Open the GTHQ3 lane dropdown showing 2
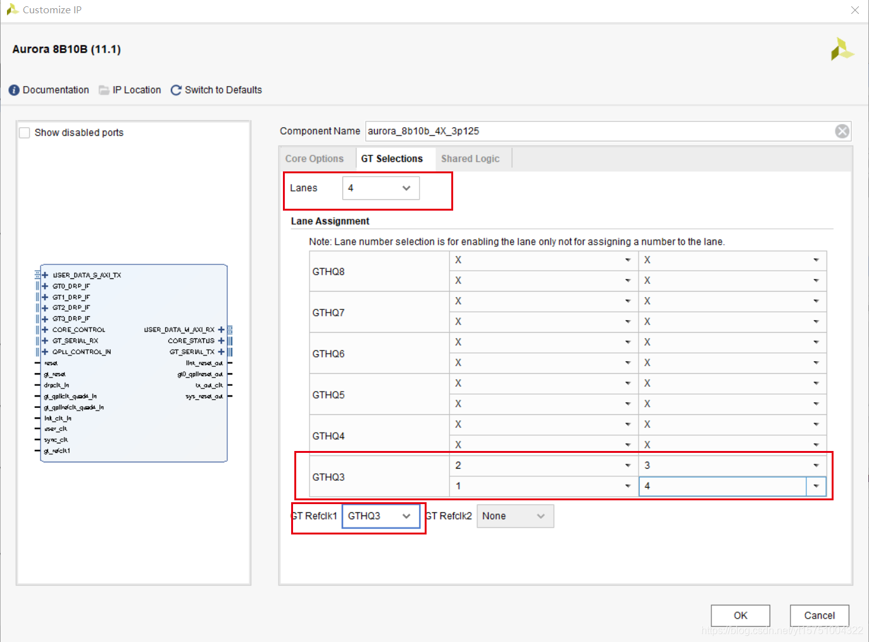The image size is (869, 642). point(543,466)
